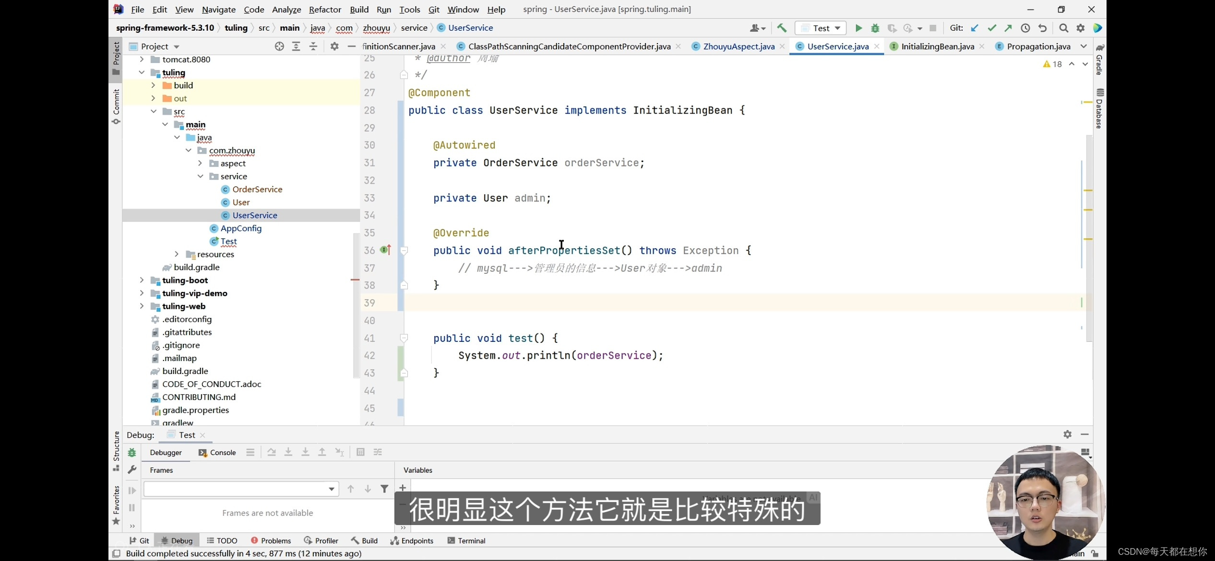Open Project panel options gear

tap(334, 47)
